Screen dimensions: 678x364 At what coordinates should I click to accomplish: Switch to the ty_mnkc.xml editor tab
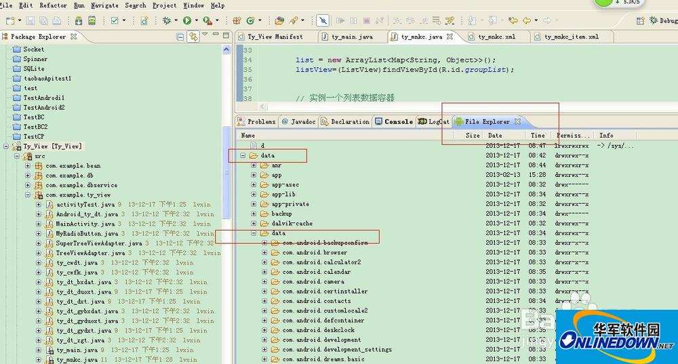497,37
